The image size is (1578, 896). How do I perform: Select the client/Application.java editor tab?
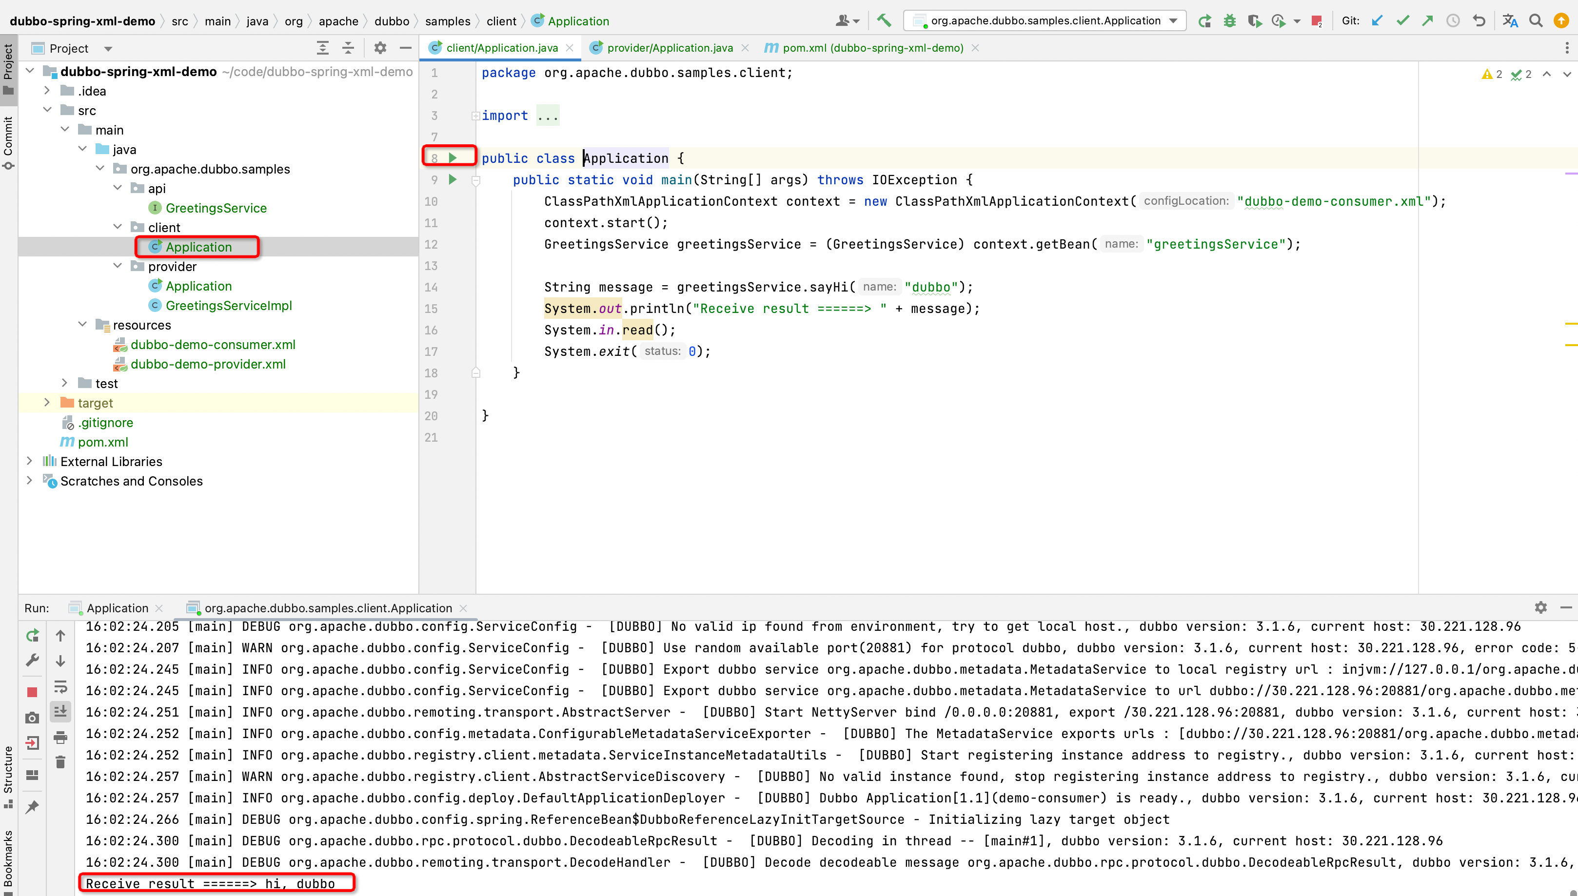click(x=494, y=48)
